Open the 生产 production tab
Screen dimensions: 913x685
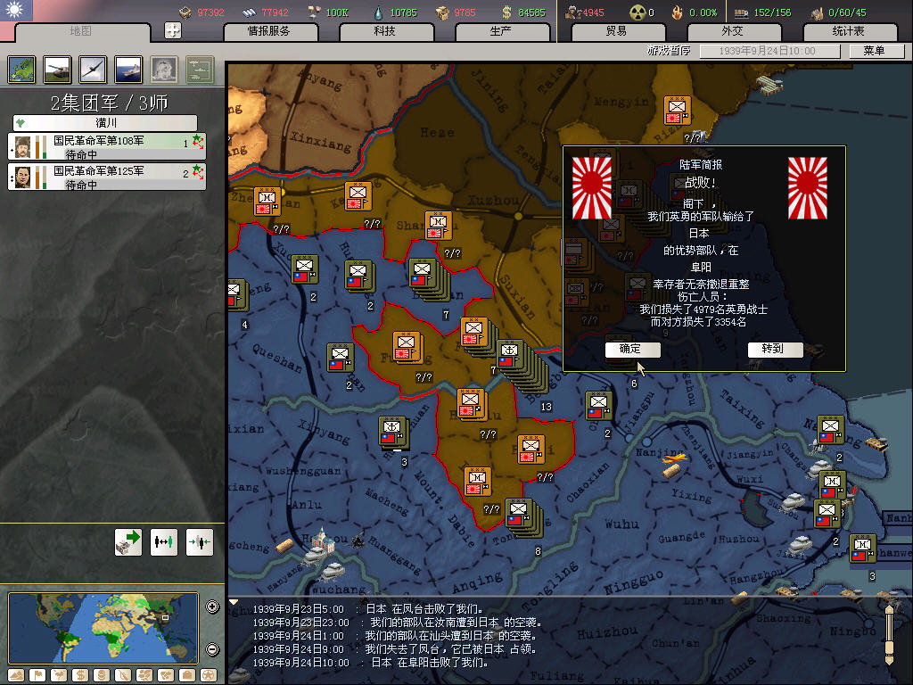(501, 31)
